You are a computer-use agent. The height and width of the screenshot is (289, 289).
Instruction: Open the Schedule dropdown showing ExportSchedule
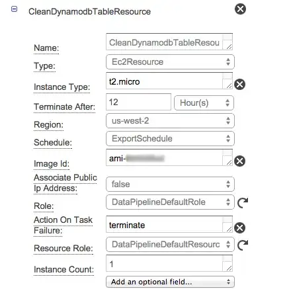(x=170, y=139)
